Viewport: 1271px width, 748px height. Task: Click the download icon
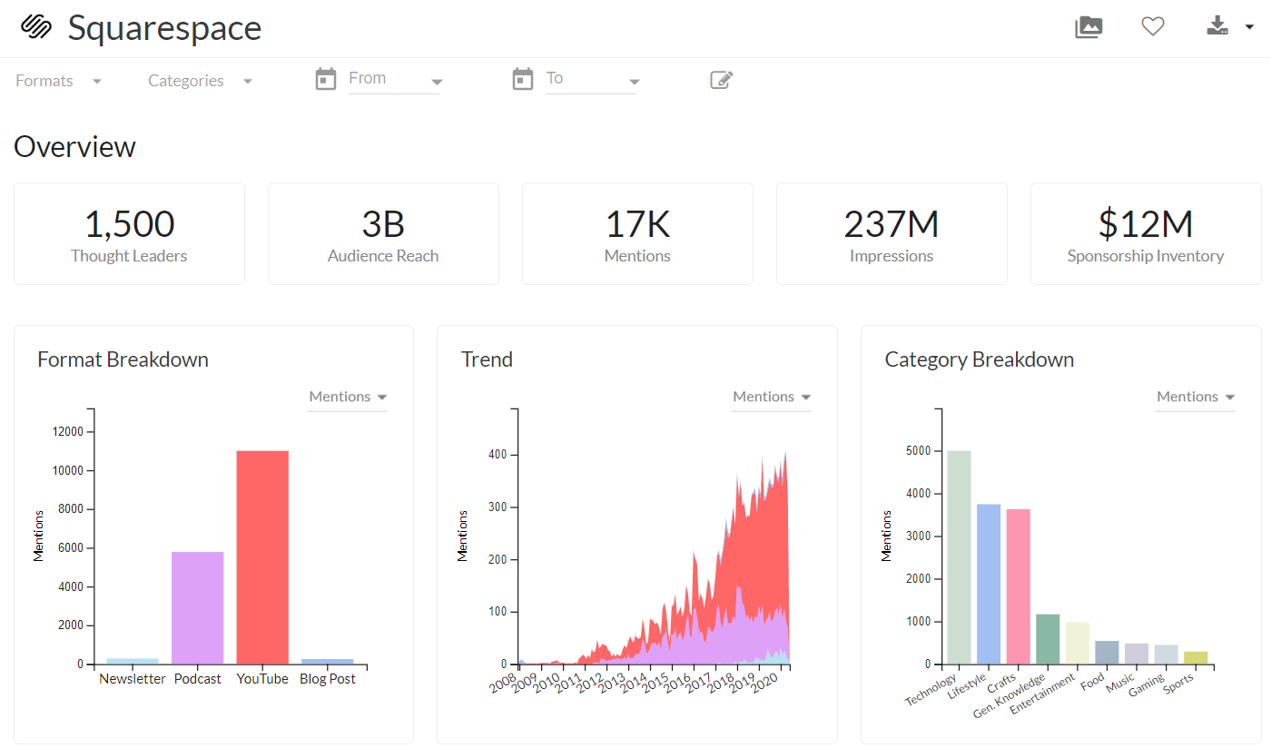[x=1217, y=26]
